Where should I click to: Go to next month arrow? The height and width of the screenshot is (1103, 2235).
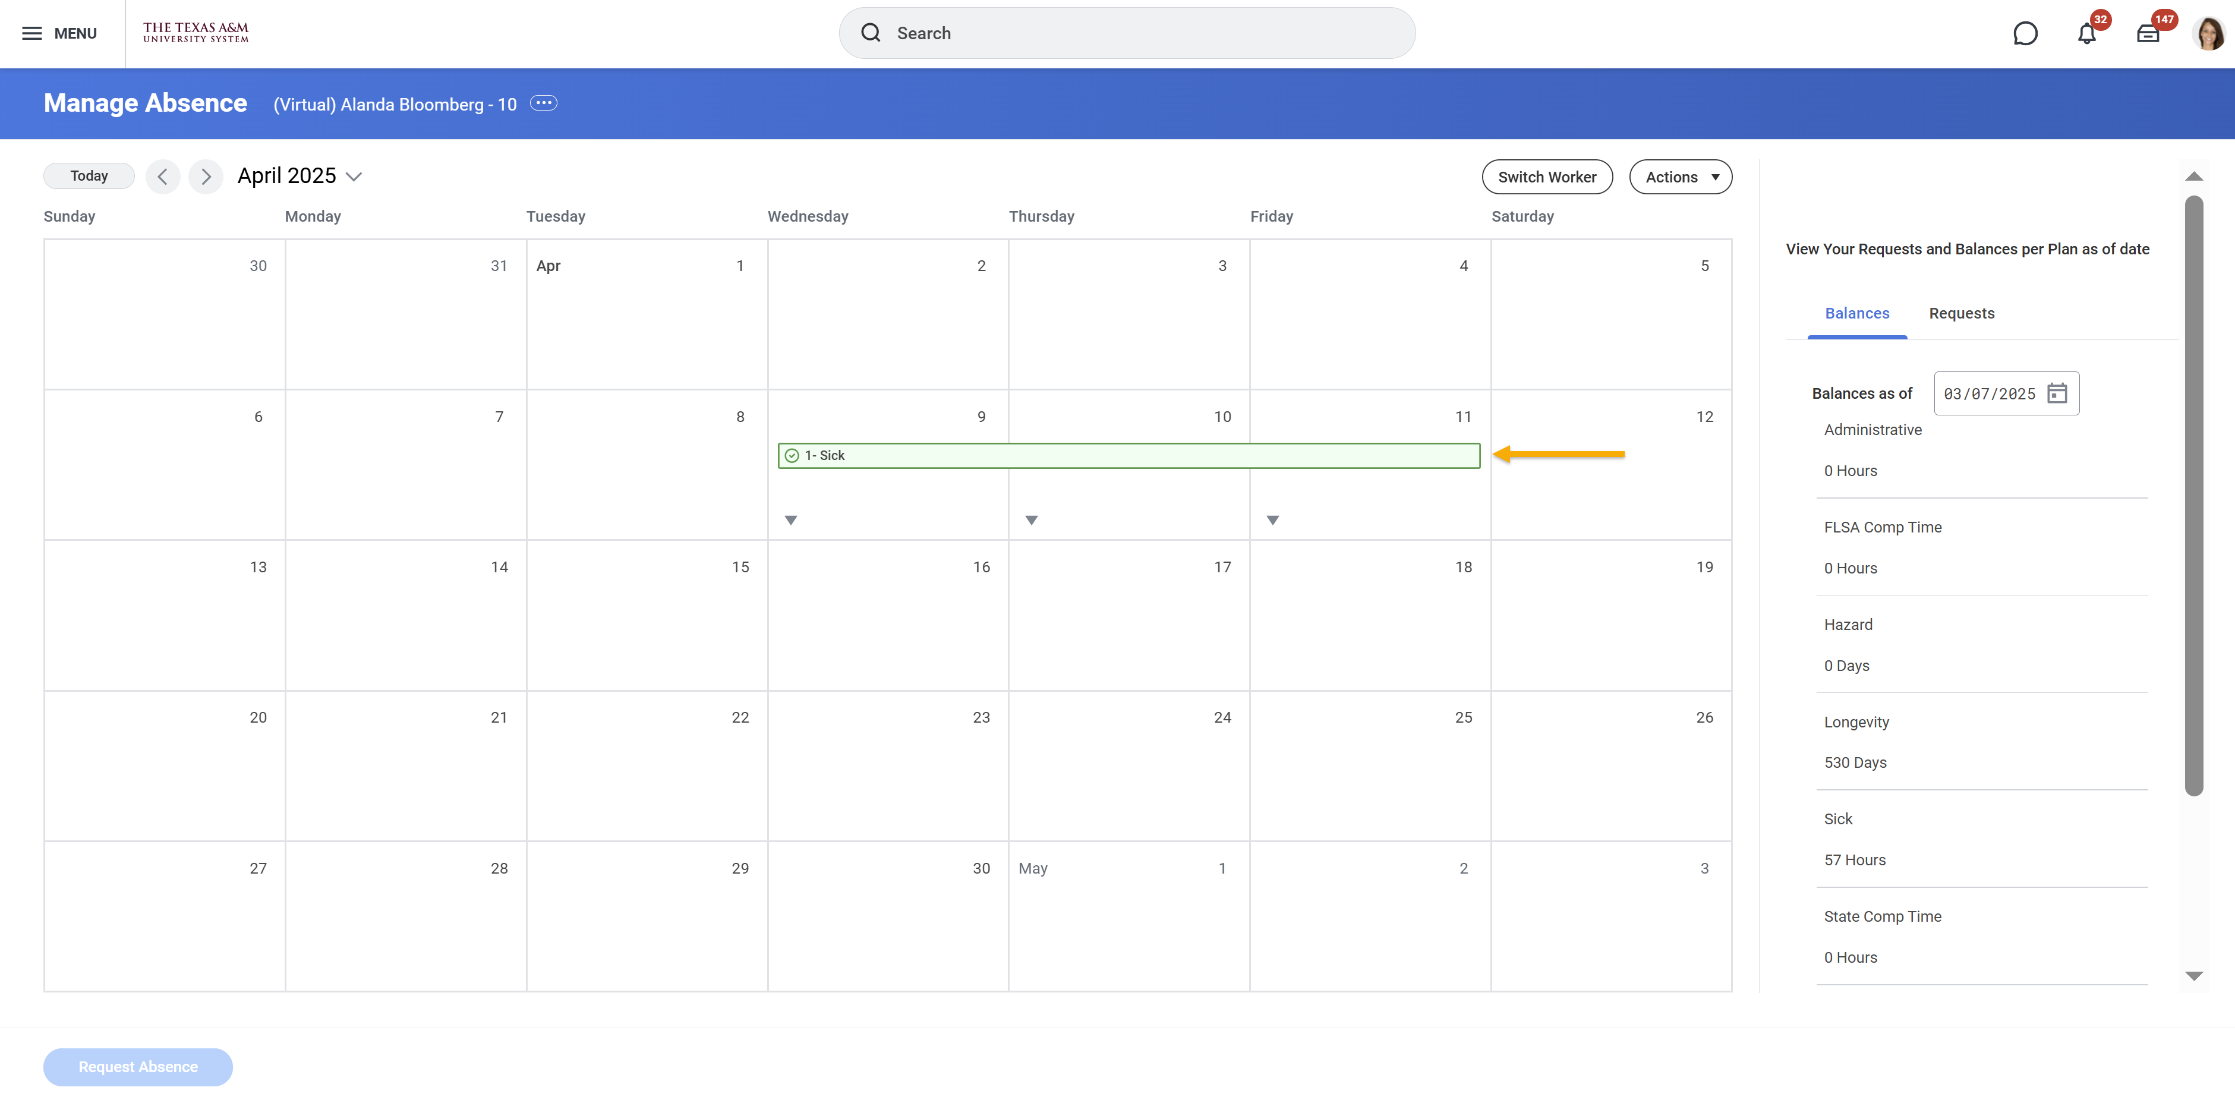(206, 176)
